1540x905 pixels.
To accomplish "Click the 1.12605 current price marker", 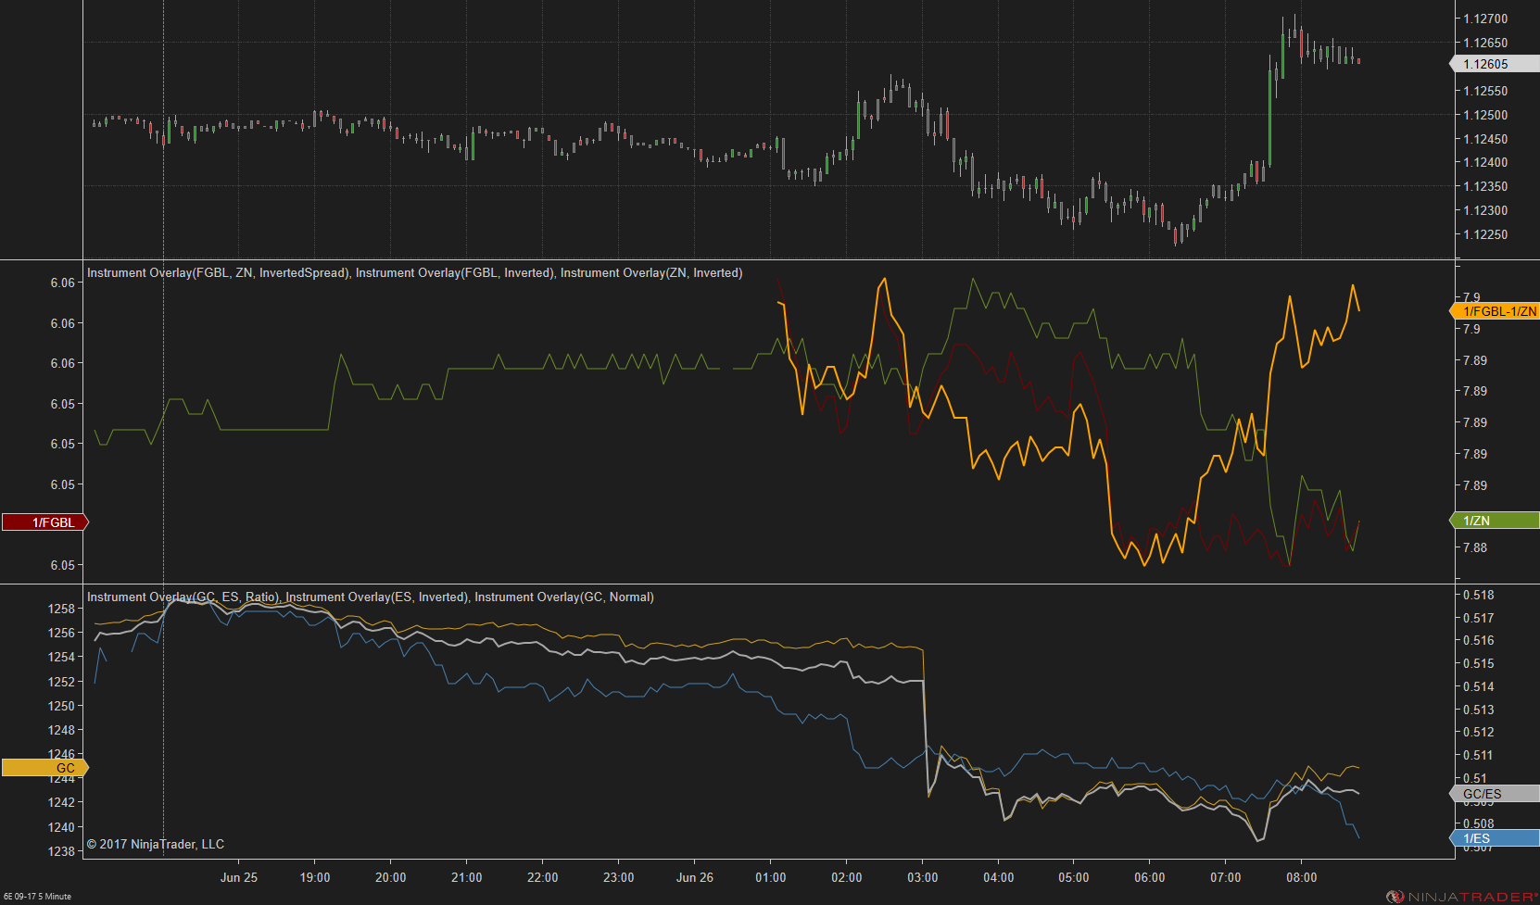I will [x=1494, y=64].
